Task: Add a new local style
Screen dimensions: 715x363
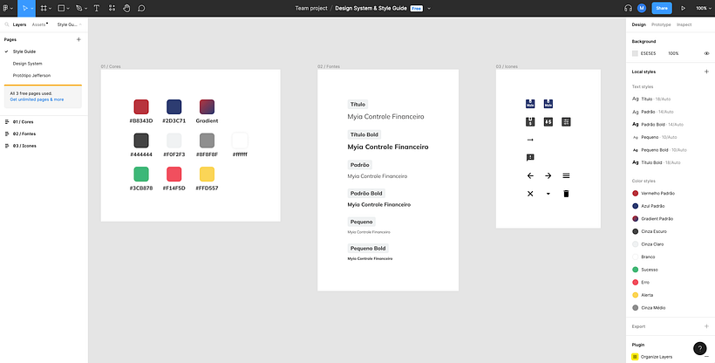Action: coord(706,72)
